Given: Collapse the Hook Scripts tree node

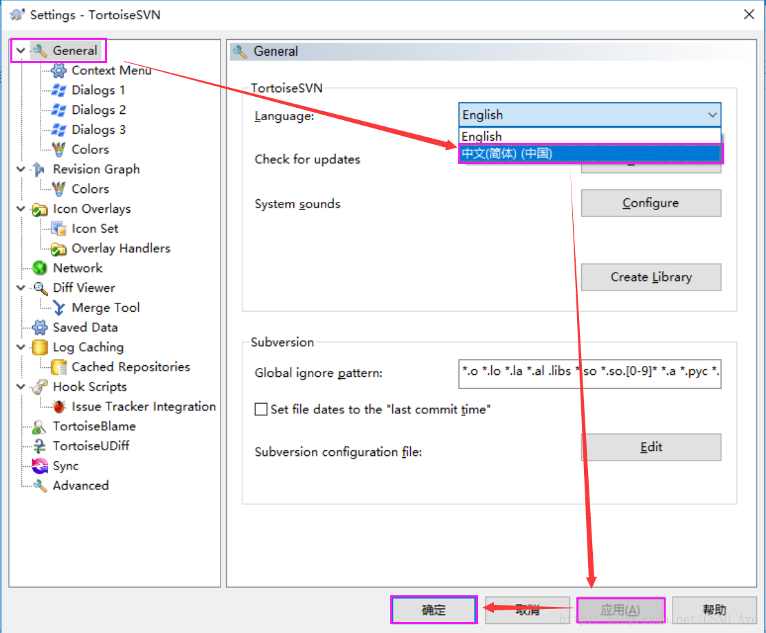Looking at the screenshot, I should [21, 387].
